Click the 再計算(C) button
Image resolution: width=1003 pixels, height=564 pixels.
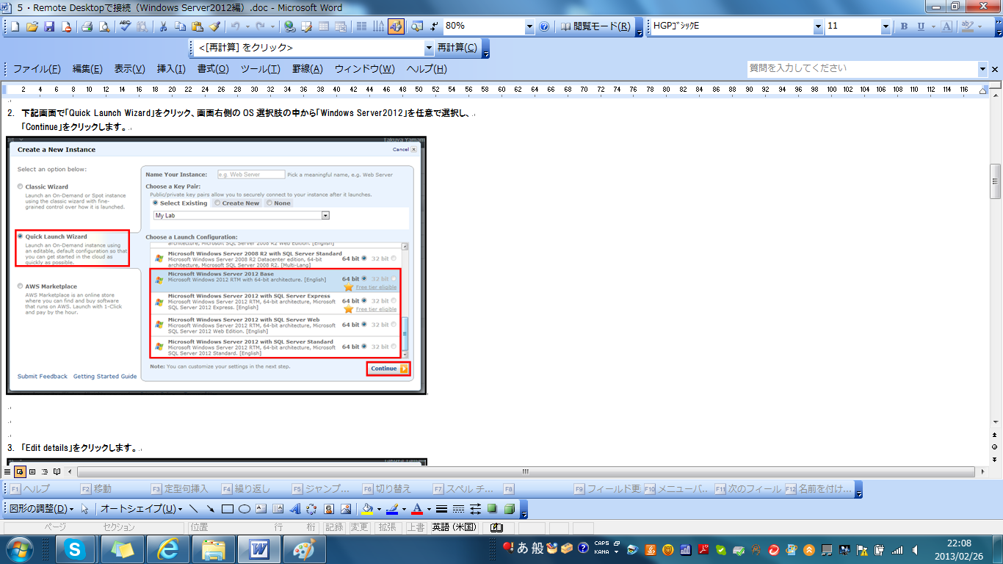pos(457,48)
